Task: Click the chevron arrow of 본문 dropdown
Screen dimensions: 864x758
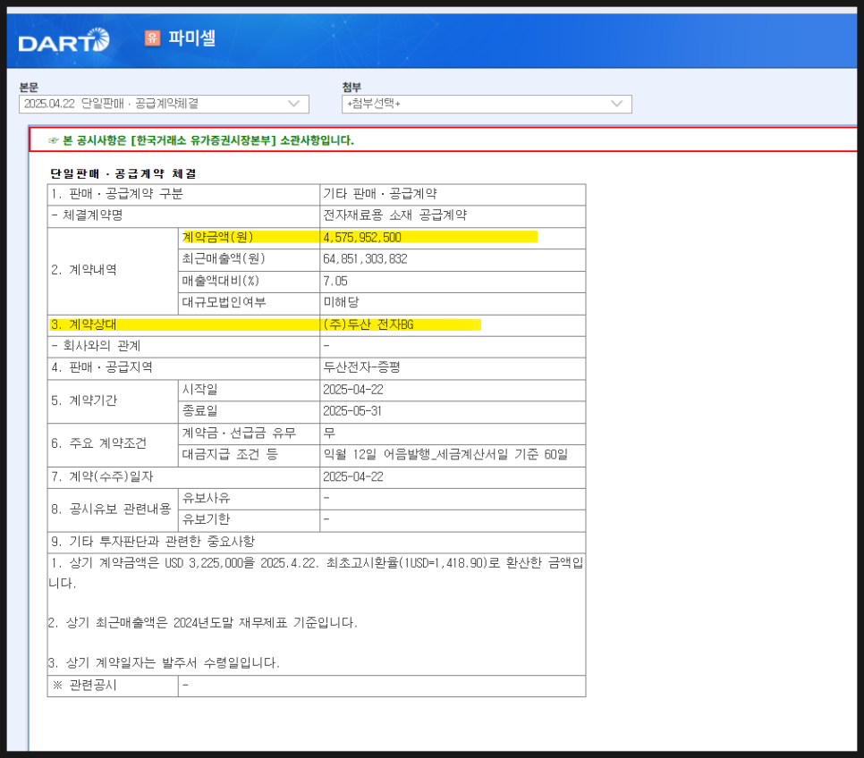Action: (x=293, y=104)
